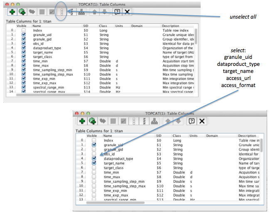This screenshot has width=275, height=218.
Task: Check the Index checkbox in fully checked window
Action: point(24,30)
